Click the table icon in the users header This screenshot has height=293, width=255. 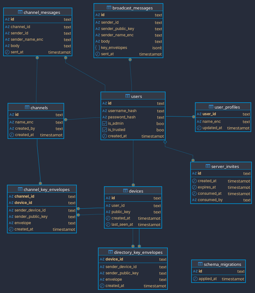point(128,96)
